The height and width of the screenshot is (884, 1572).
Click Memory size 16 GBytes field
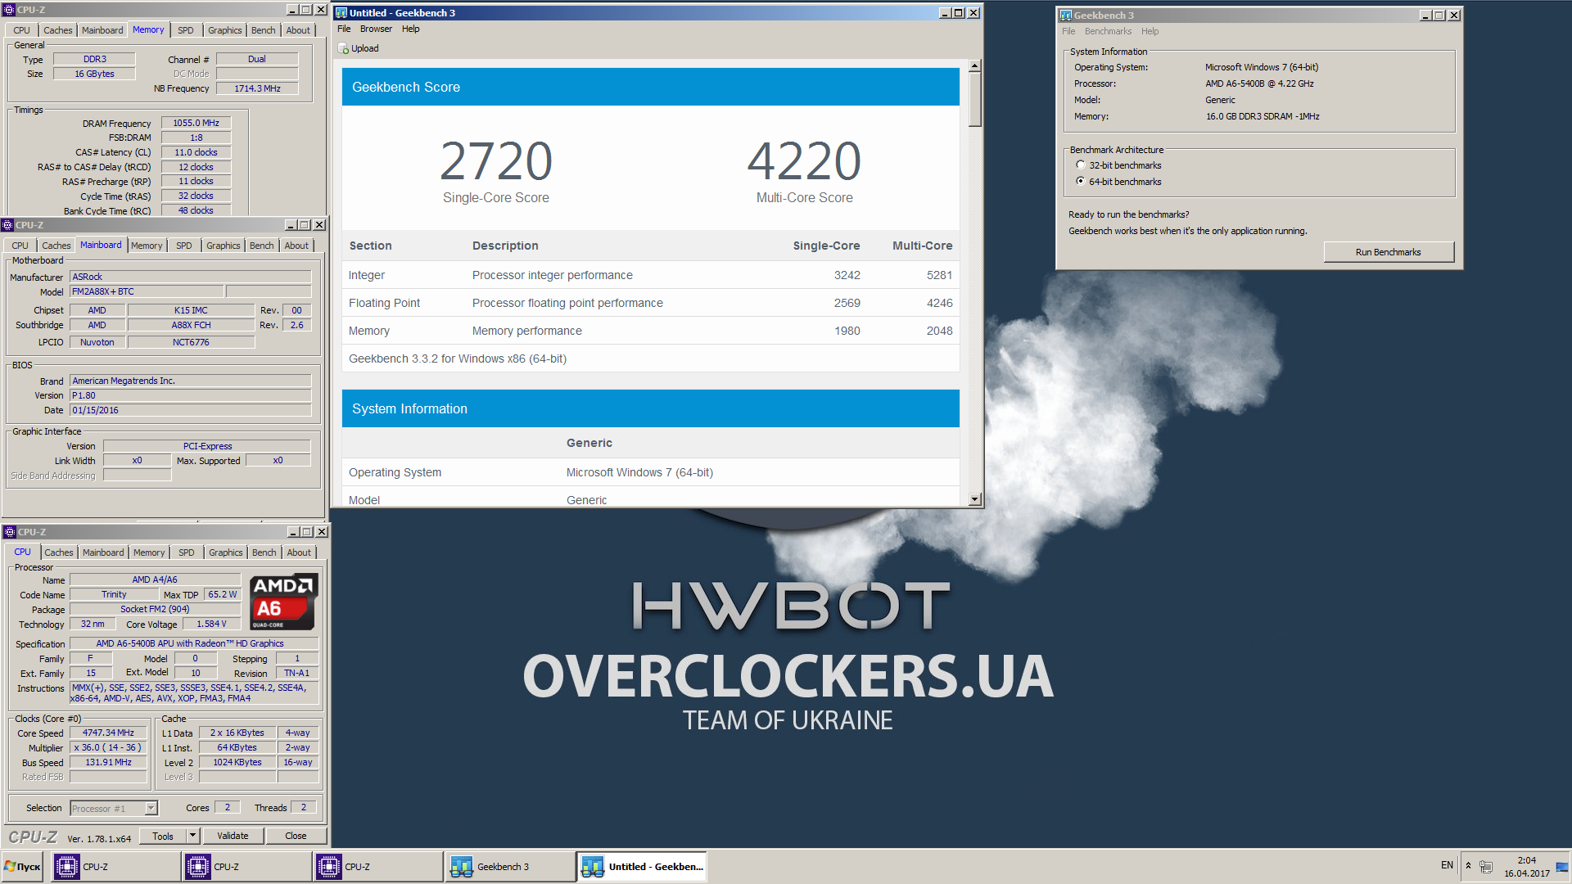(x=94, y=74)
